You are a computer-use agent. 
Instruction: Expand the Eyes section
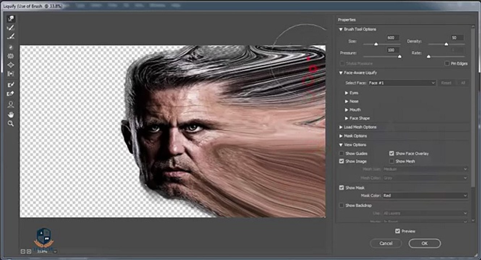click(x=347, y=93)
